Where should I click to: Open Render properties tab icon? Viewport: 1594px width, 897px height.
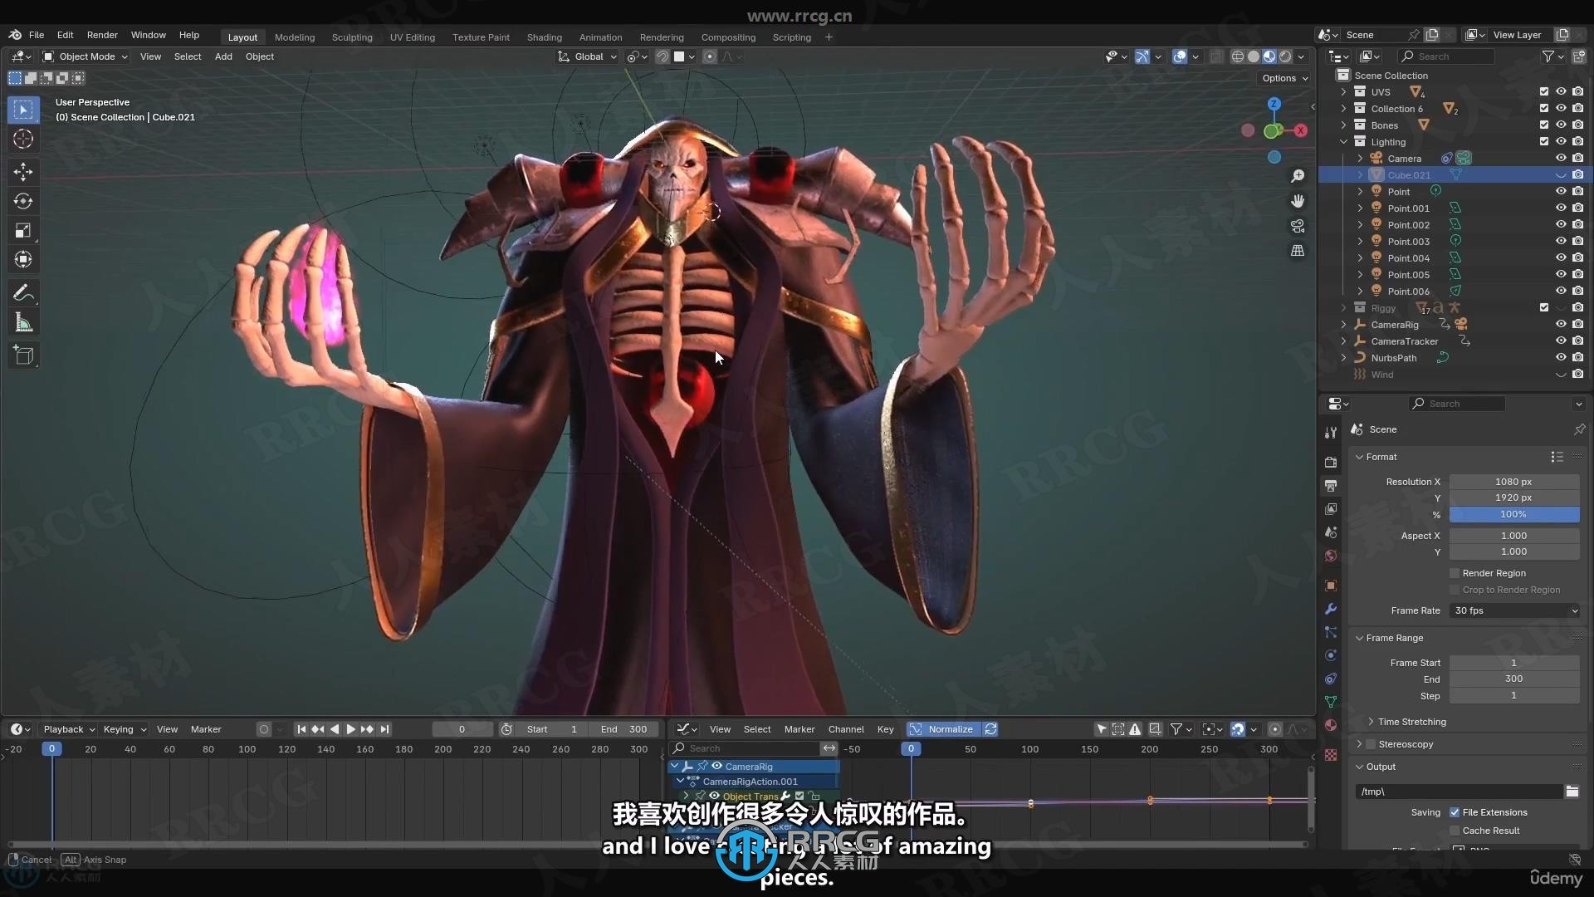tap(1331, 462)
